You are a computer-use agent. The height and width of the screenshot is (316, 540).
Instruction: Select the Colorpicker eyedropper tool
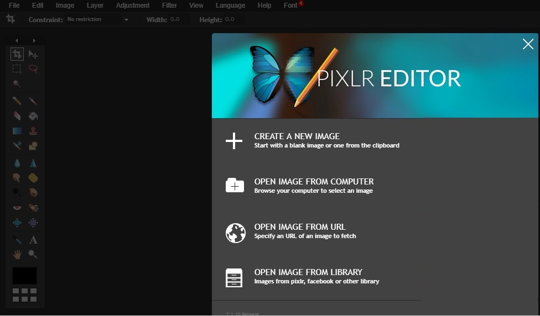(17, 240)
